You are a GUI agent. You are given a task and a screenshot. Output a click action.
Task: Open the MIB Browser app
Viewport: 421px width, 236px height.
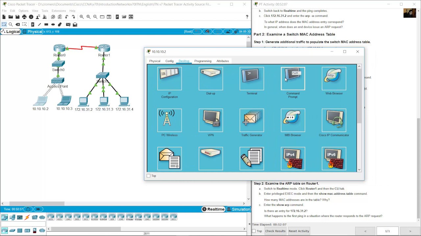coord(293,120)
